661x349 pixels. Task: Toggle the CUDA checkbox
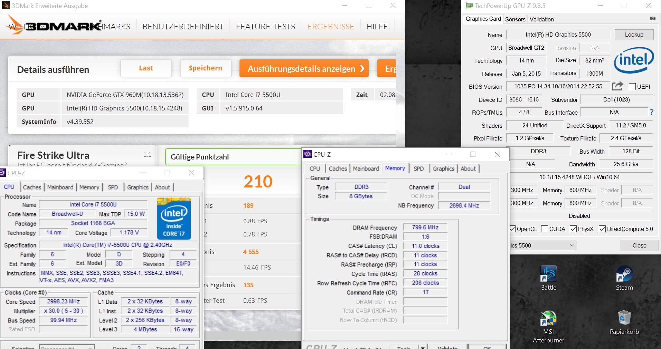click(544, 229)
